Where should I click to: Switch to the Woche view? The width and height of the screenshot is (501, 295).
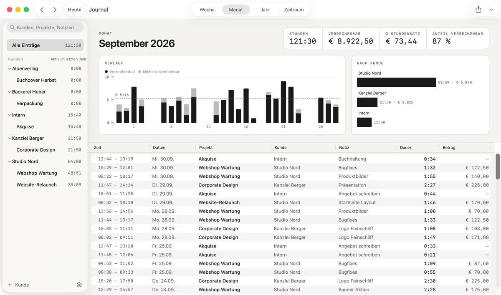tap(207, 10)
